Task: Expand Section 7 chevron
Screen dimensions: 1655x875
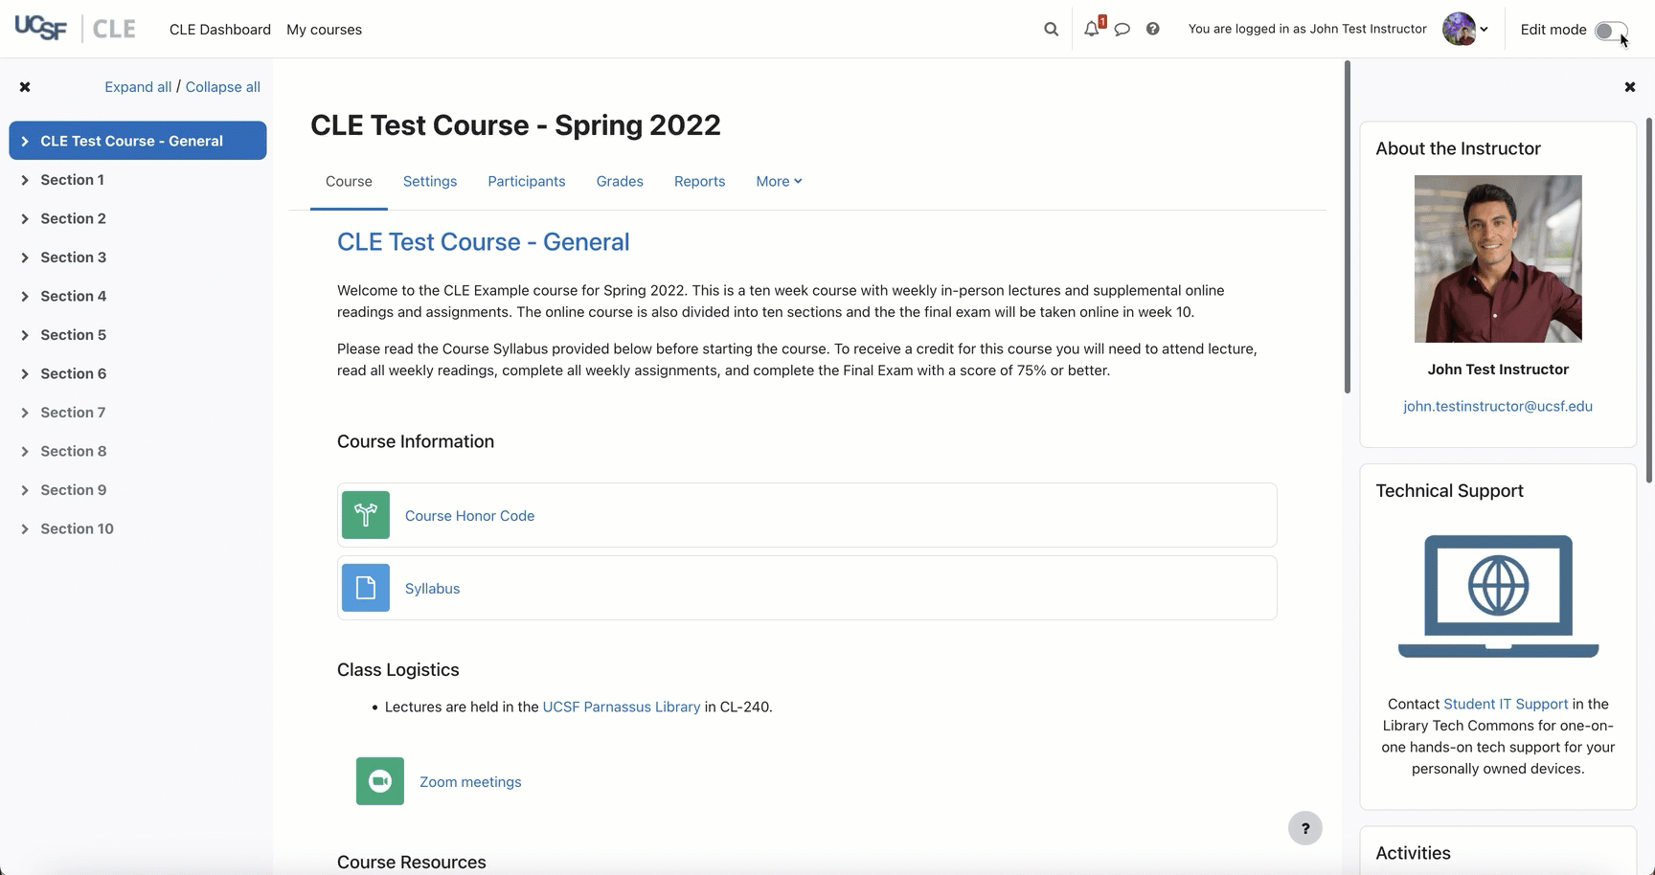Action: tap(25, 413)
